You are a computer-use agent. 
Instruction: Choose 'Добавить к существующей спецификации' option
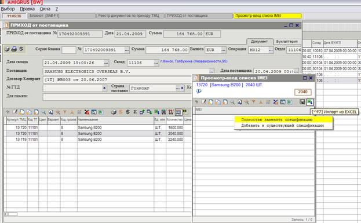[283, 126]
